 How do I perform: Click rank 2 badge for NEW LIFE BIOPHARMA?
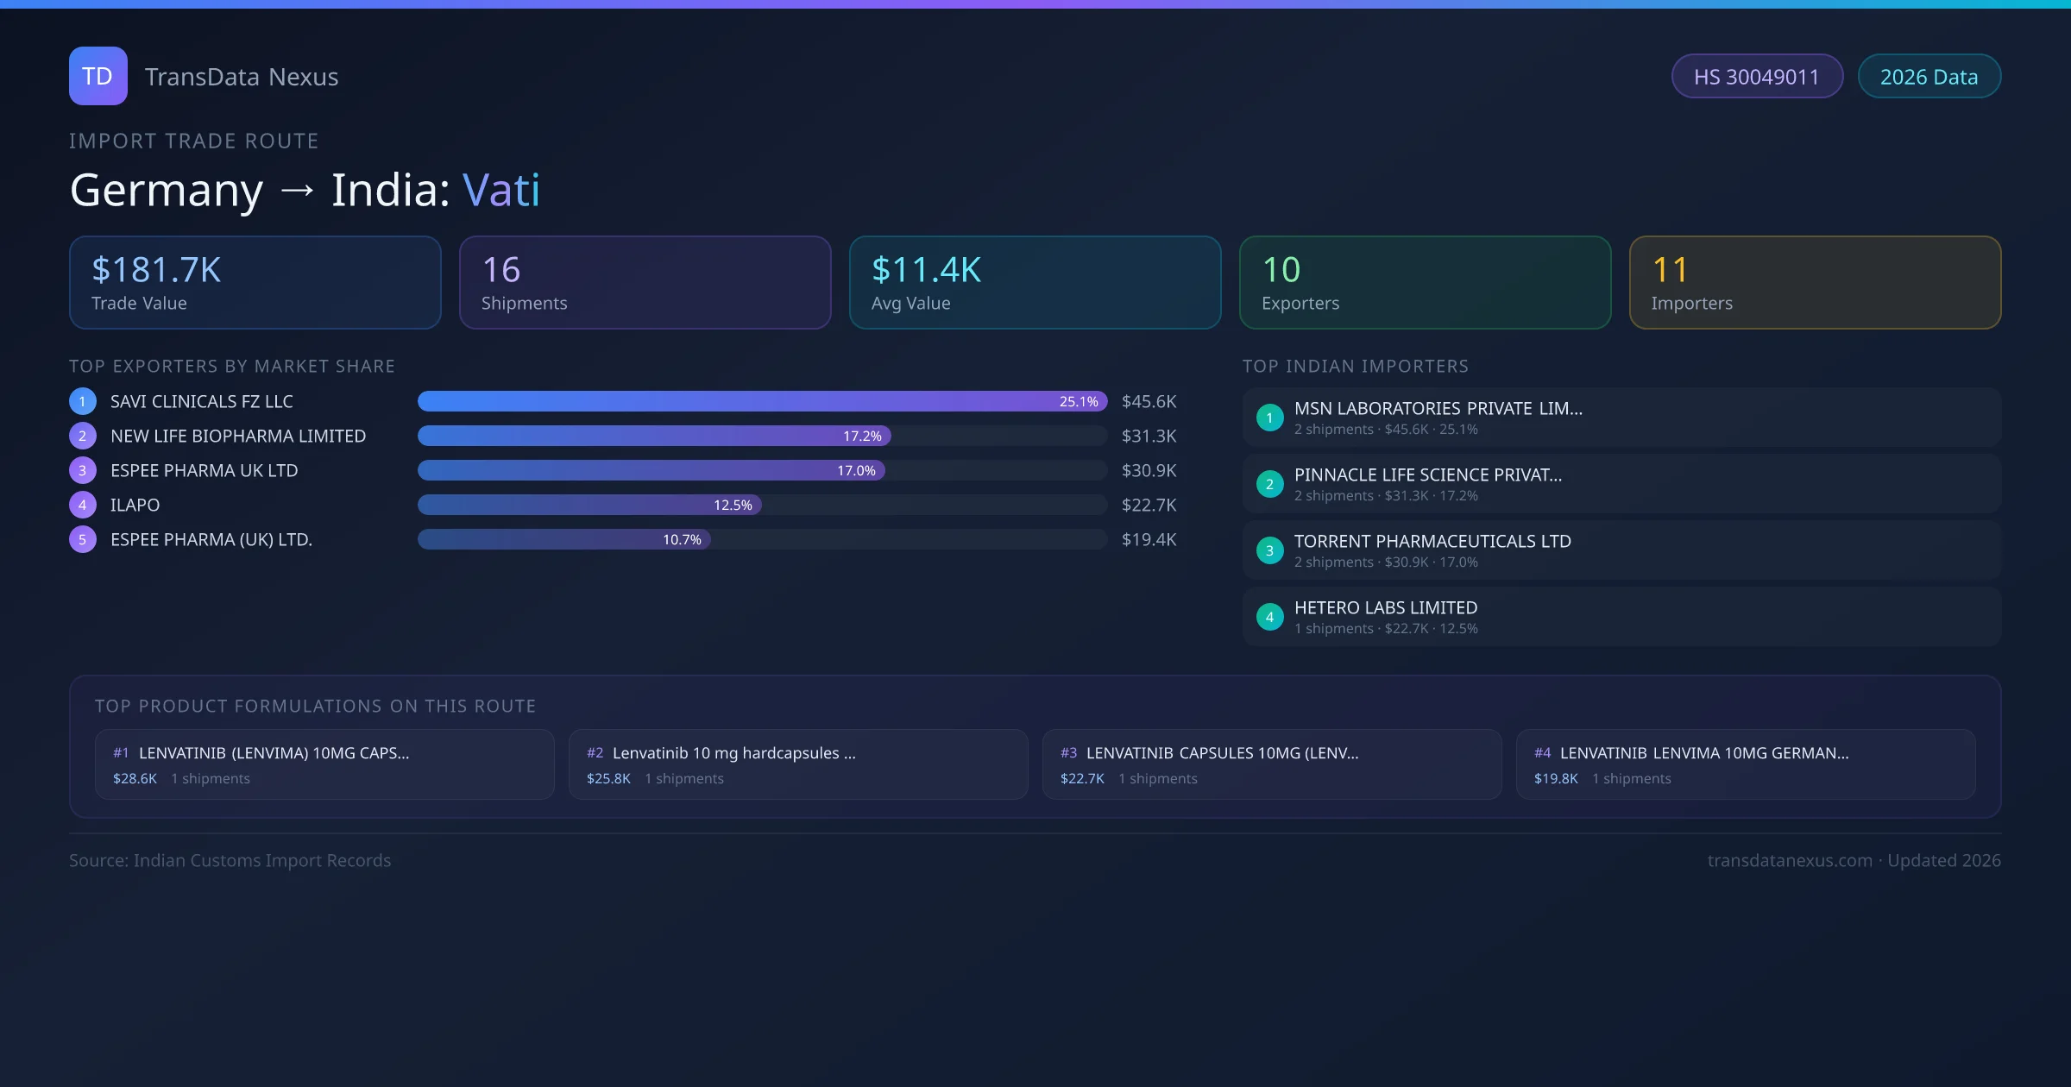coord(83,436)
